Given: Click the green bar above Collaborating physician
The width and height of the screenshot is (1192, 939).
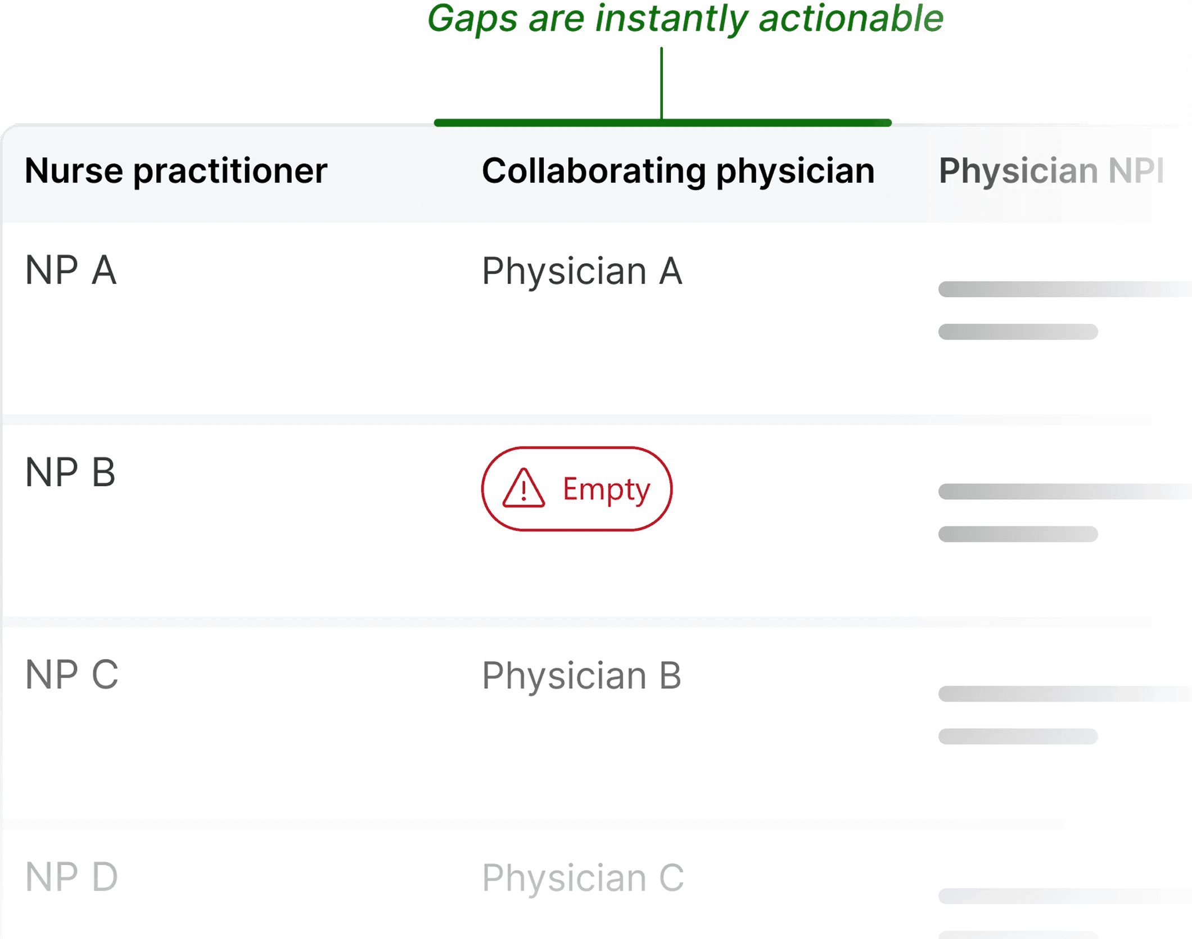Looking at the screenshot, I should coord(662,123).
